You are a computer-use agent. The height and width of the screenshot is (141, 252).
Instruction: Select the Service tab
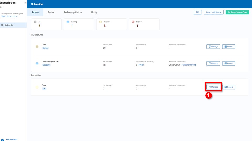point(35,12)
